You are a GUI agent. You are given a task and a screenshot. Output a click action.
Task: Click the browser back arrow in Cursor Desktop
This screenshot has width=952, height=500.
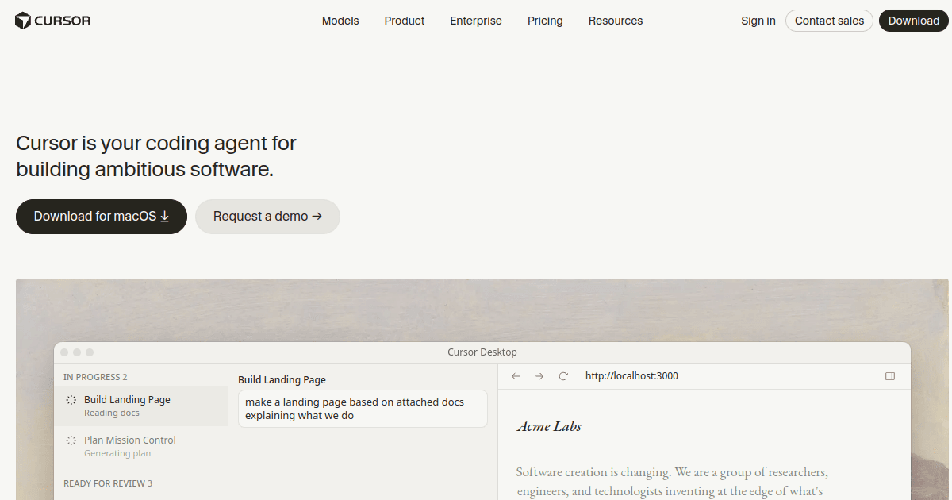coord(516,376)
